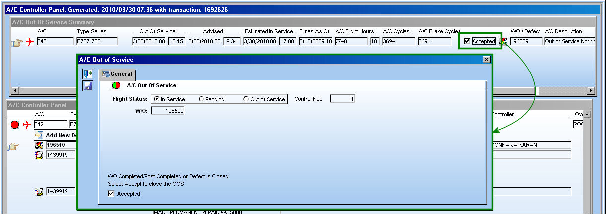This screenshot has height=214, width=606.
Task: Click the W/O field showing 196509 in the dialog
Action: 168,111
